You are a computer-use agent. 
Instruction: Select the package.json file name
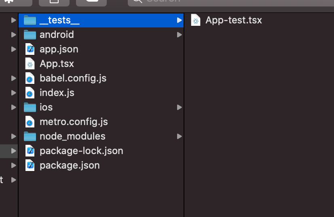pyautogui.click(x=70, y=165)
